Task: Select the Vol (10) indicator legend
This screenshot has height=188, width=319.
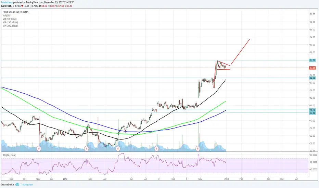Action: pyautogui.click(x=6, y=15)
